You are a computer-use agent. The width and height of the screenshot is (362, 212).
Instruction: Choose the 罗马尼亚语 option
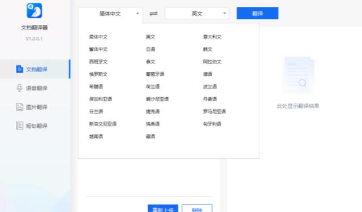pos(214,111)
